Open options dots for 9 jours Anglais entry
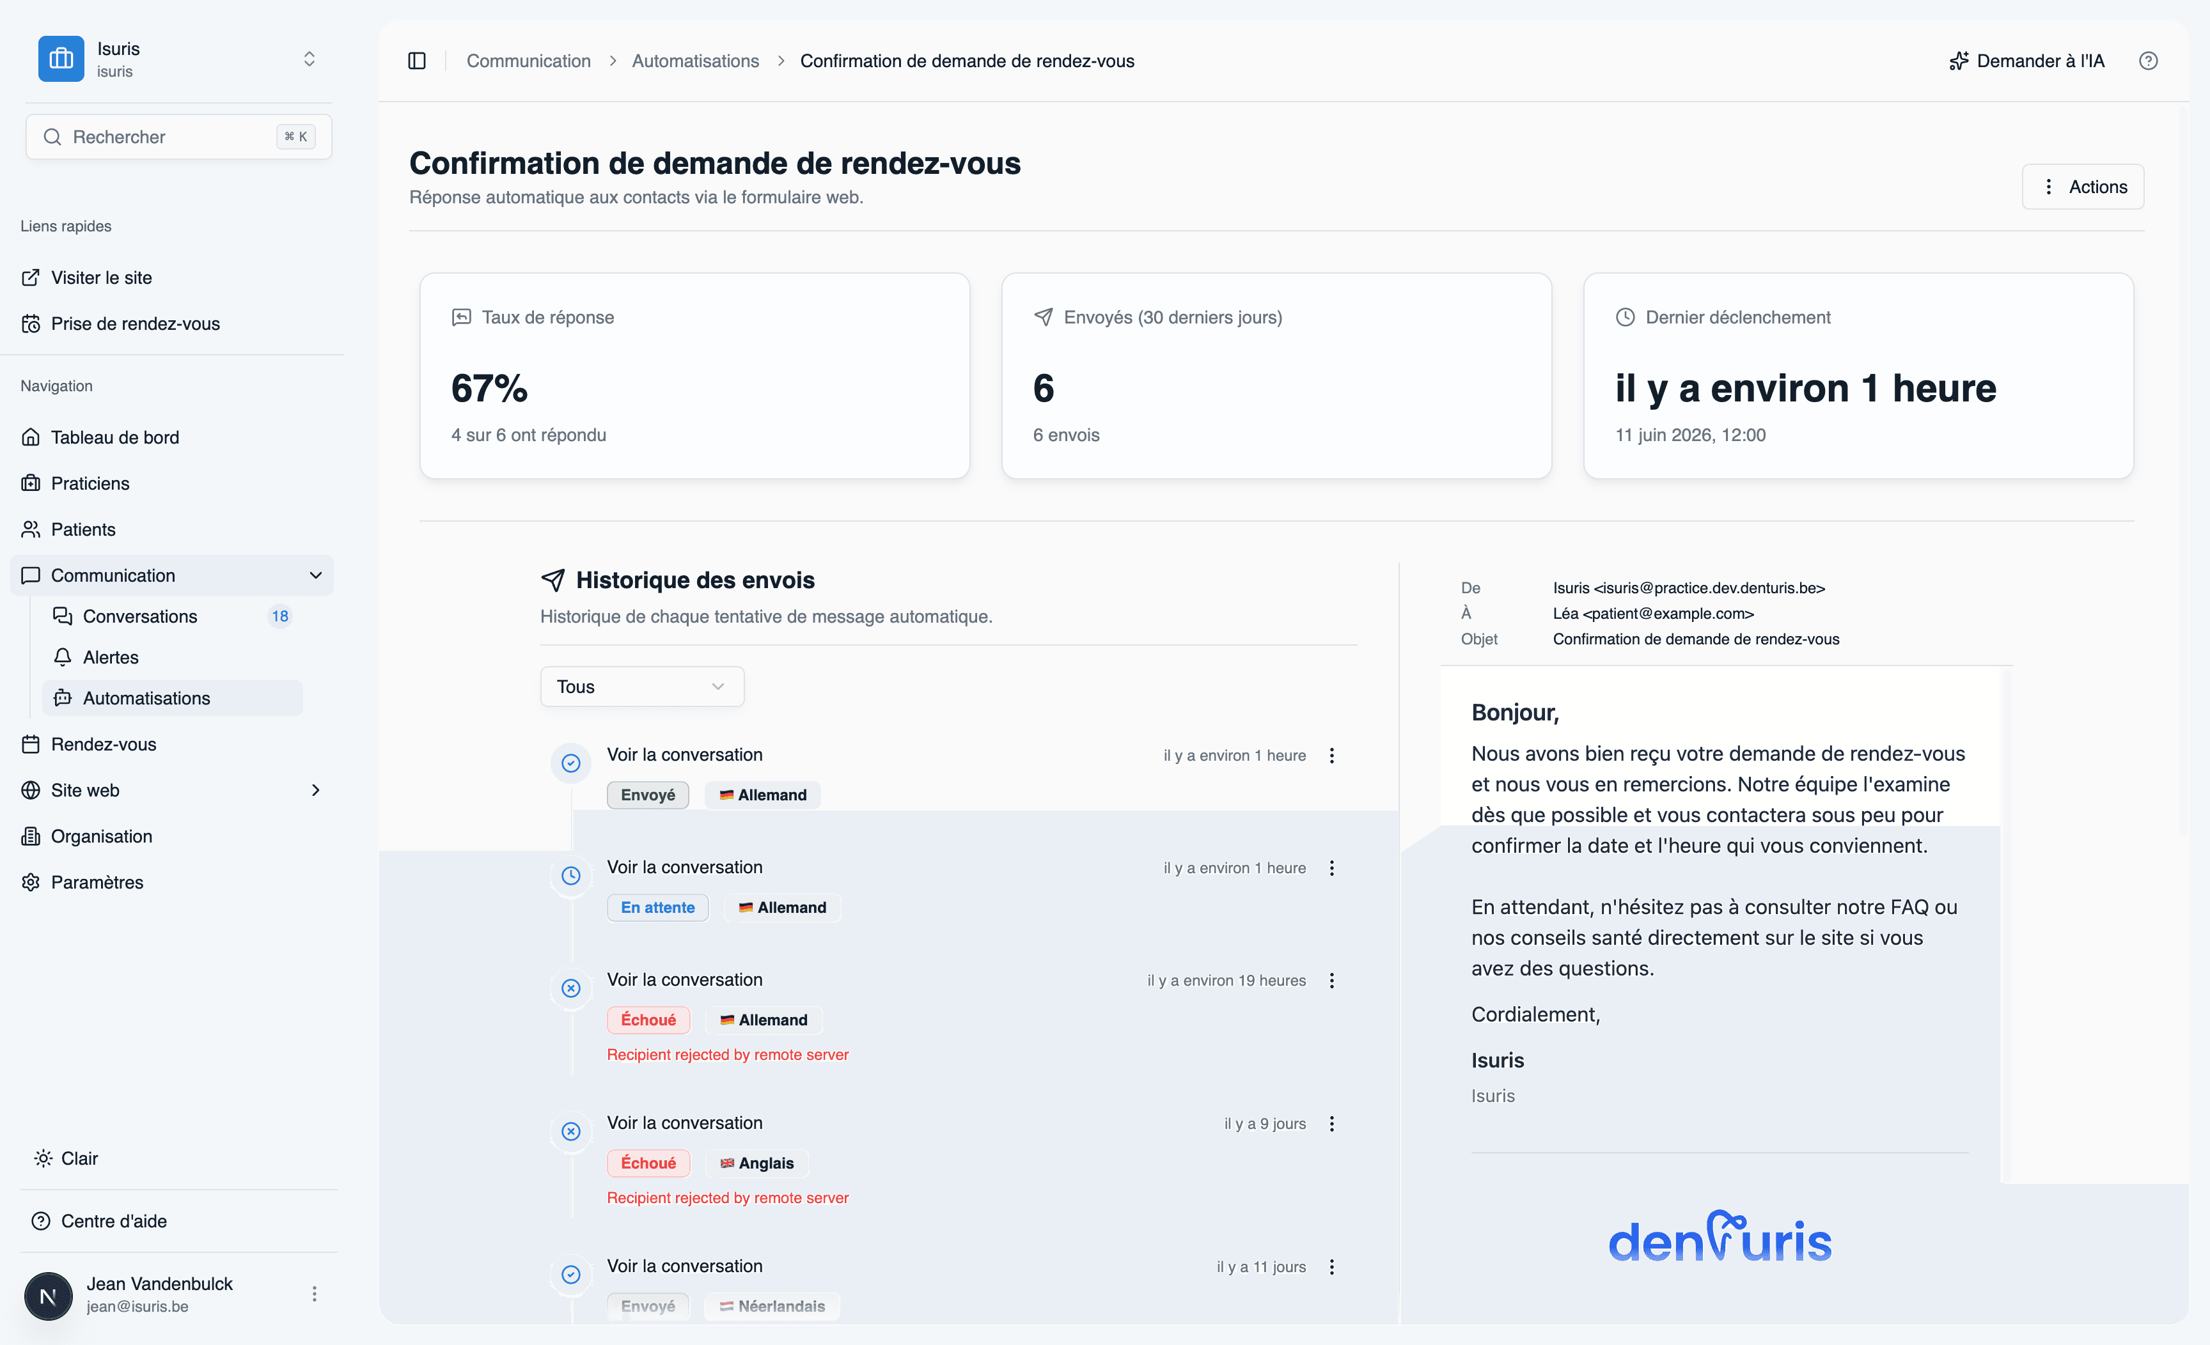 [1332, 1124]
